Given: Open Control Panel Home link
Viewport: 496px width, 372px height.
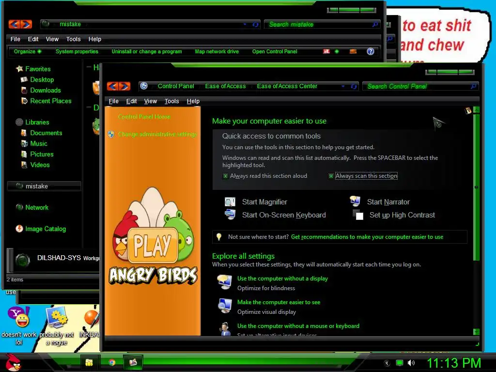Looking at the screenshot, I should click(x=144, y=117).
